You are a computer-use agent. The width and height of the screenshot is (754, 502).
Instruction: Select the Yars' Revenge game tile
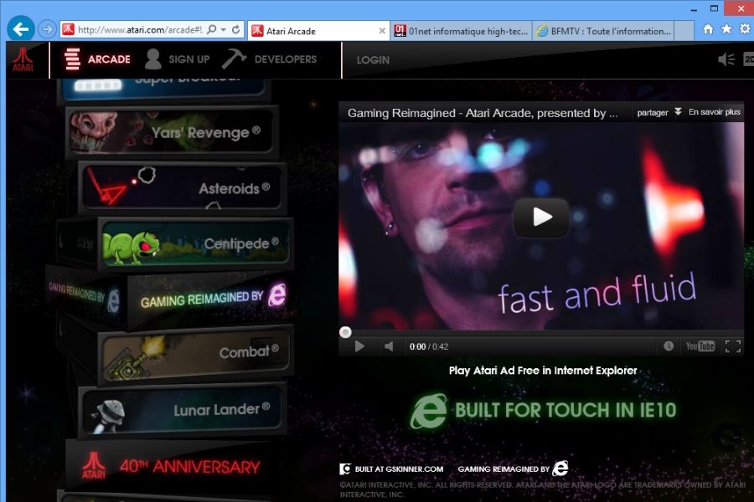coord(171,131)
